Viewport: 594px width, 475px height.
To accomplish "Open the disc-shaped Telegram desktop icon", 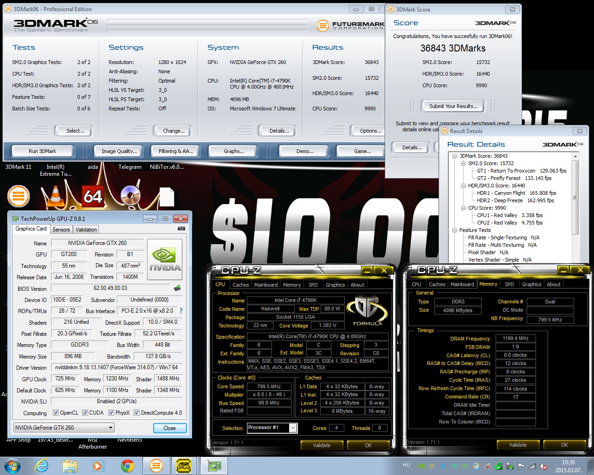I will coord(130,196).
